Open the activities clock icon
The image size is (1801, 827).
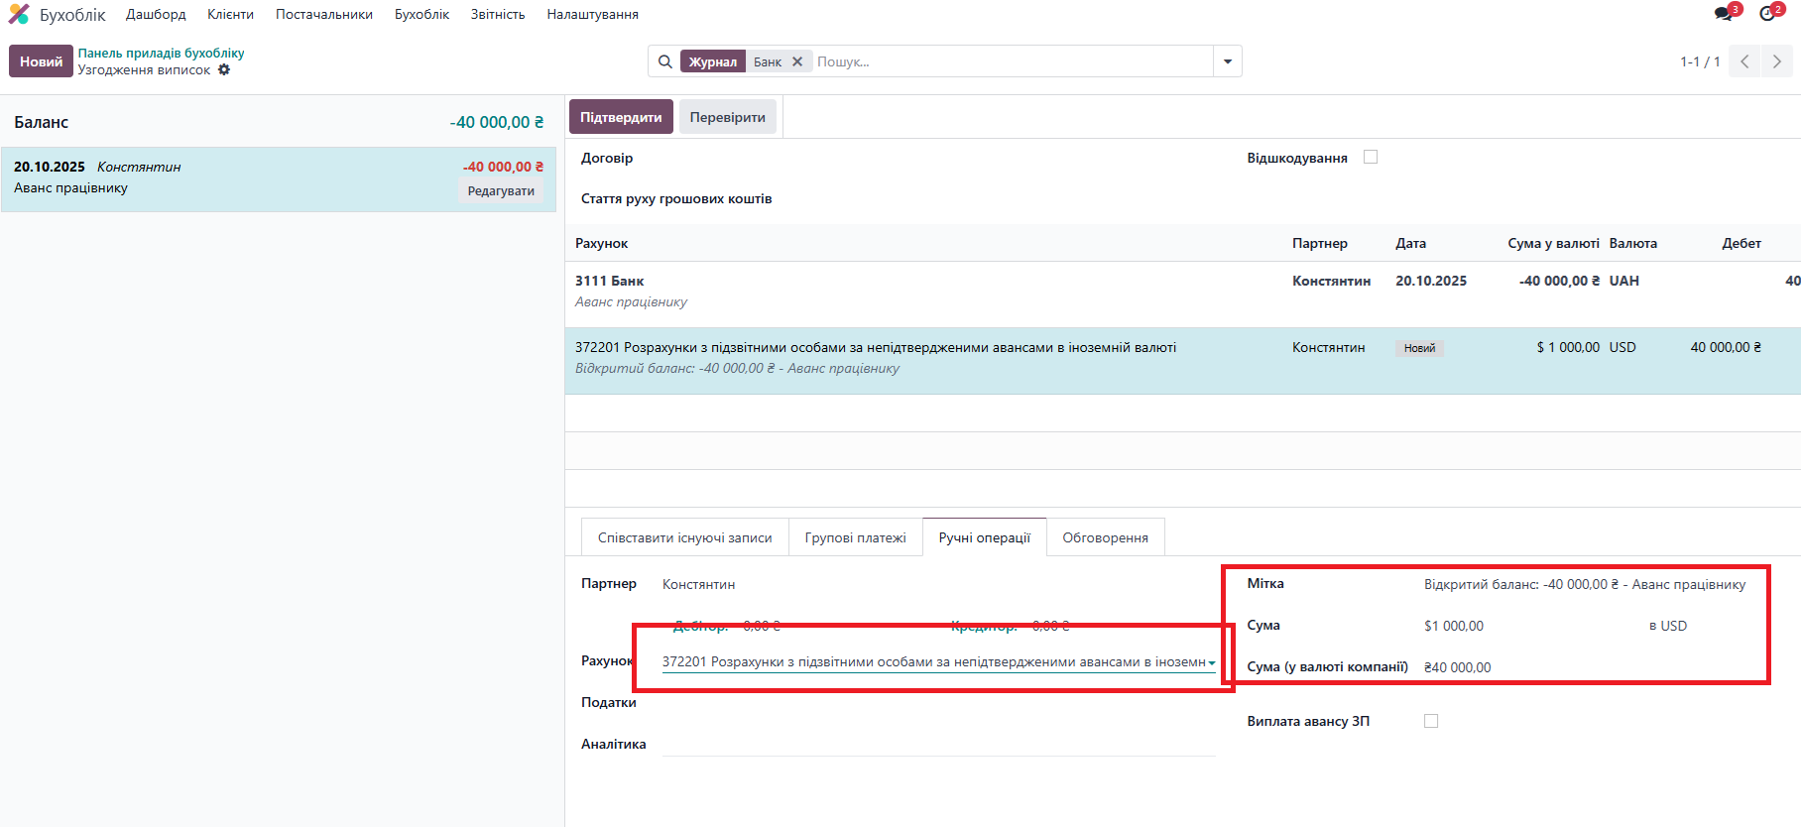(1767, 14)
